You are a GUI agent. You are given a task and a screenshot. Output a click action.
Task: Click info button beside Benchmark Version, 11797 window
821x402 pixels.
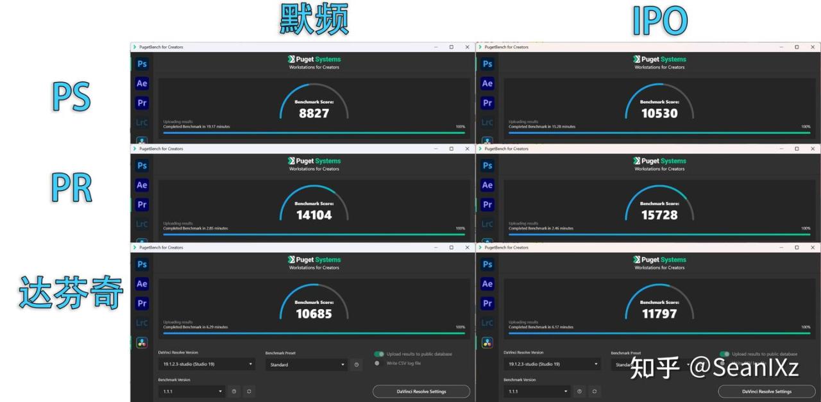point(580,391)
